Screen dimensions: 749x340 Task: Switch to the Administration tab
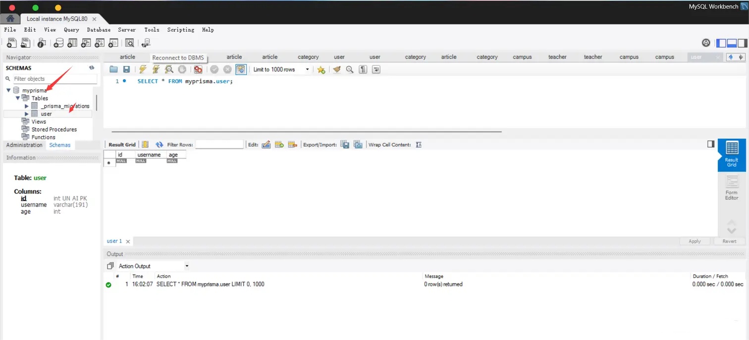click(24, 145)
